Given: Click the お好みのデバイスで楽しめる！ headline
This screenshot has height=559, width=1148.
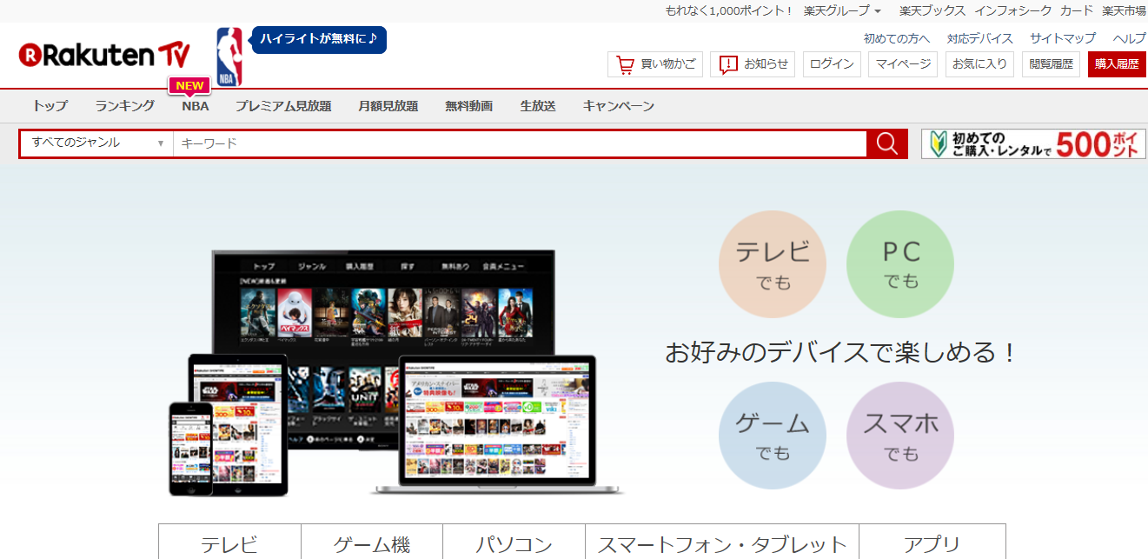Looking at the screenshot, I should click(840, 352).
